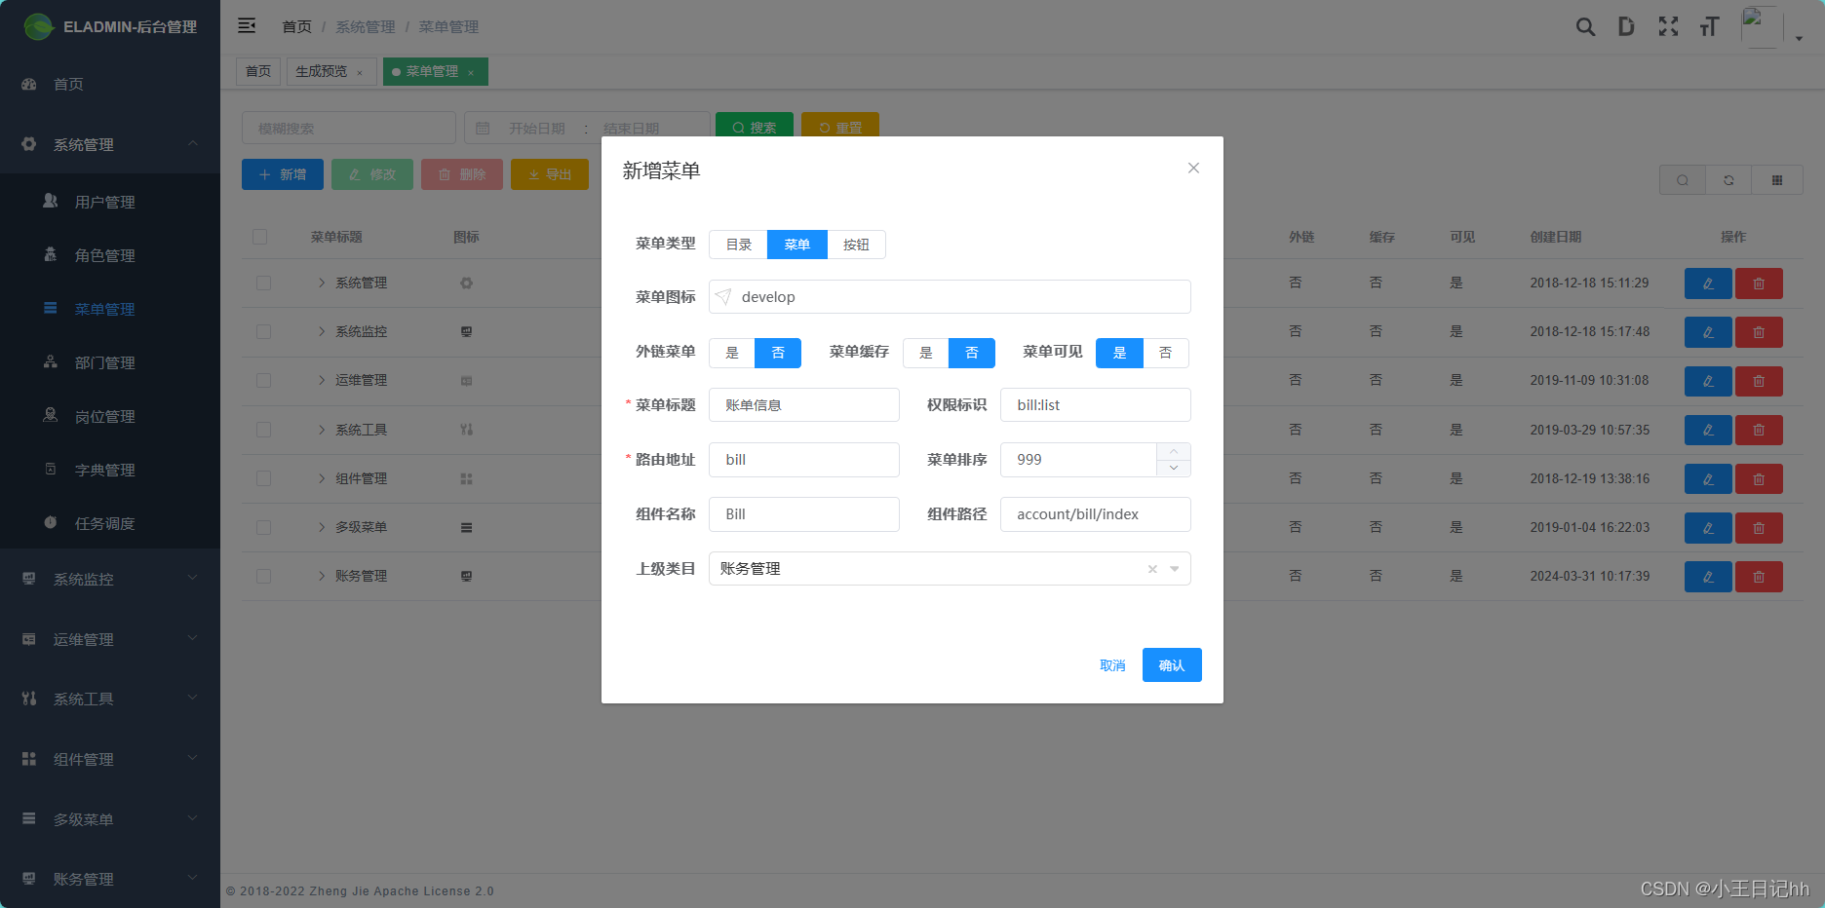
Task: Open column display grid icon
Action: click(1777, 180)
